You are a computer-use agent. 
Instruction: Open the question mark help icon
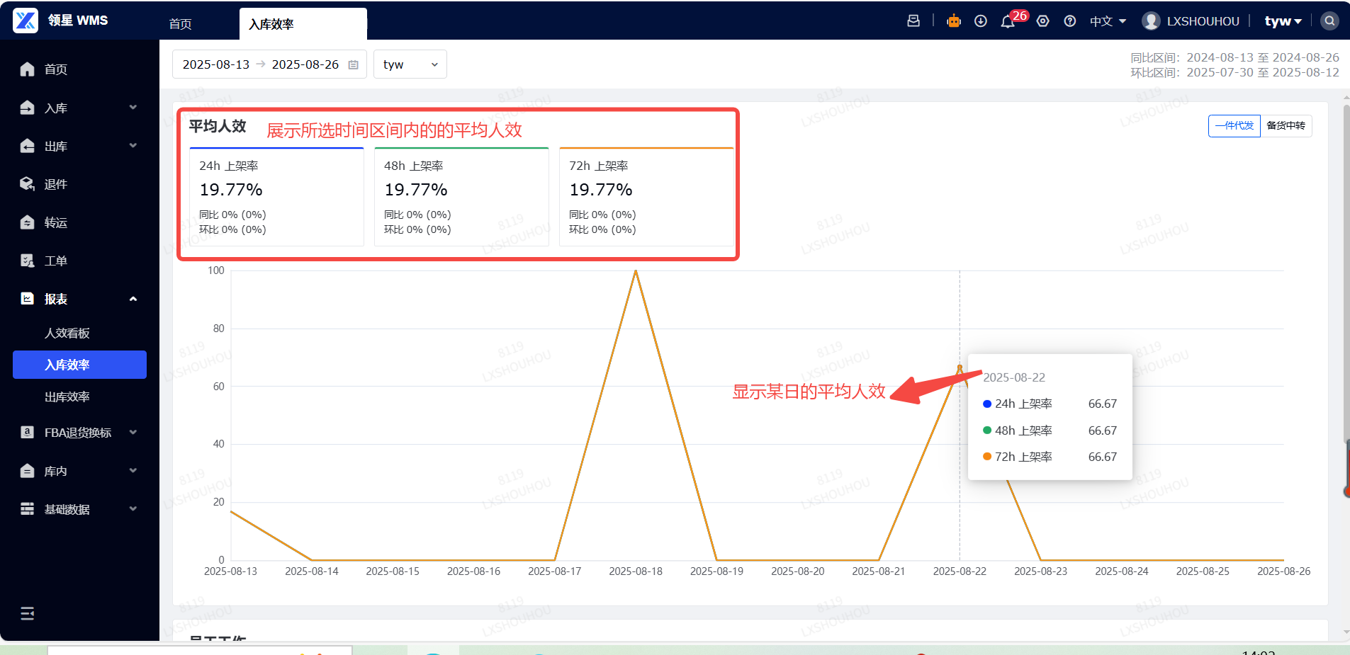point(1070,21)
